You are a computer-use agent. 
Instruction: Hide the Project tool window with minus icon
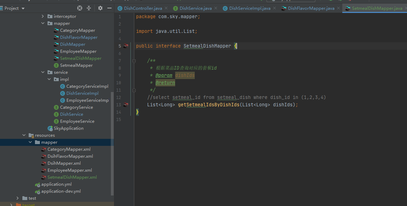(x=109, y=8)
